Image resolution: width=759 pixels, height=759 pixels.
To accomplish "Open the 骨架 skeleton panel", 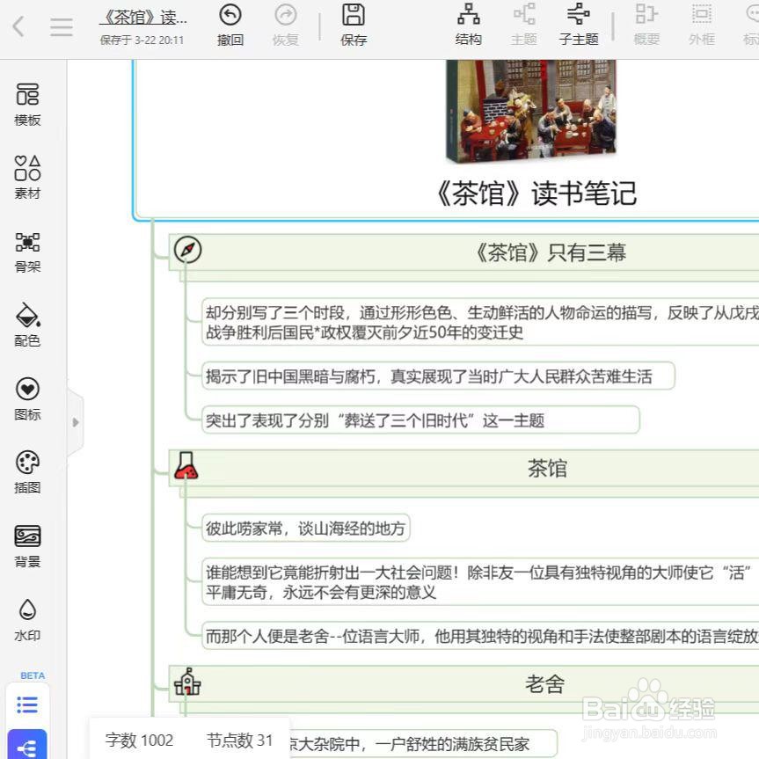I will 27,252.
